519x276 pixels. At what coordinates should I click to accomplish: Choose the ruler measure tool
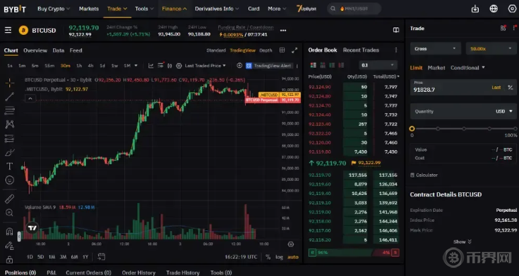9,199
